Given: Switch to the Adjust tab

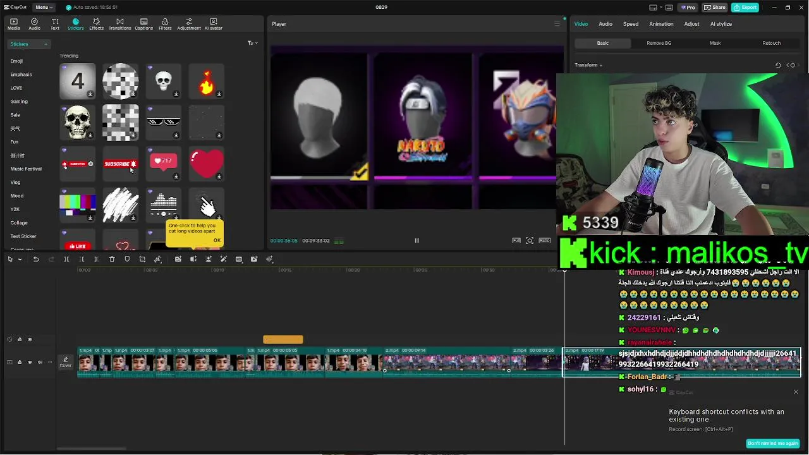Looking at the screenshot, I should click(x=691, y=24).
